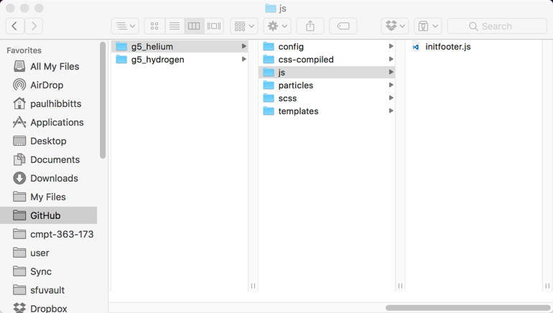Open Downloads in sidebar
This screenshot has width=553, height=313.
coord(48,178)
